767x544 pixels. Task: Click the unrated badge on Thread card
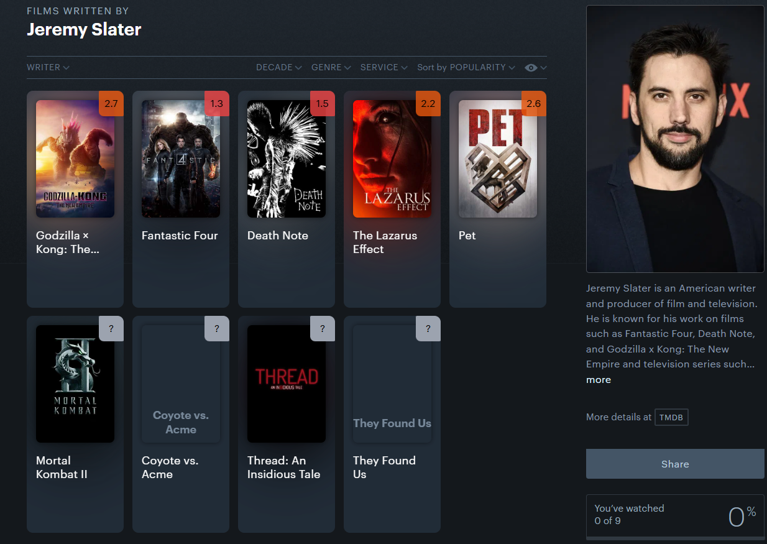[x=323, y=329]
